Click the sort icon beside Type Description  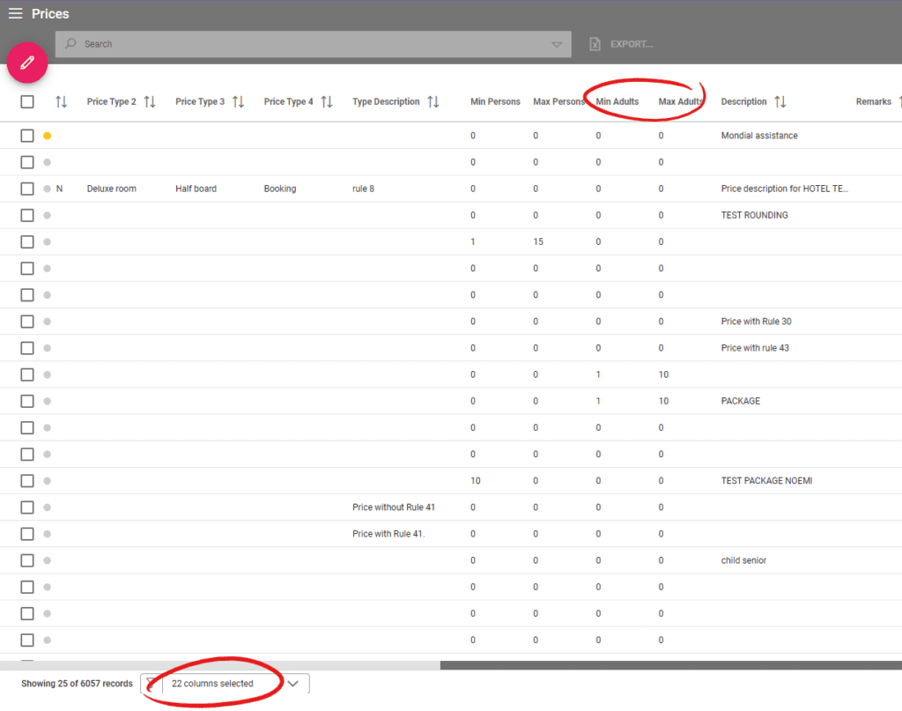[x=433, y=100]
